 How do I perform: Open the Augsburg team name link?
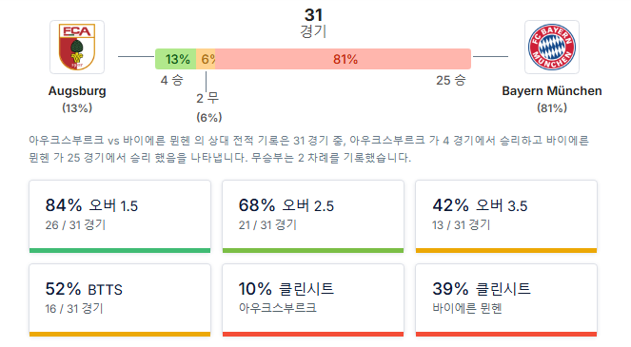pos(77,91)
